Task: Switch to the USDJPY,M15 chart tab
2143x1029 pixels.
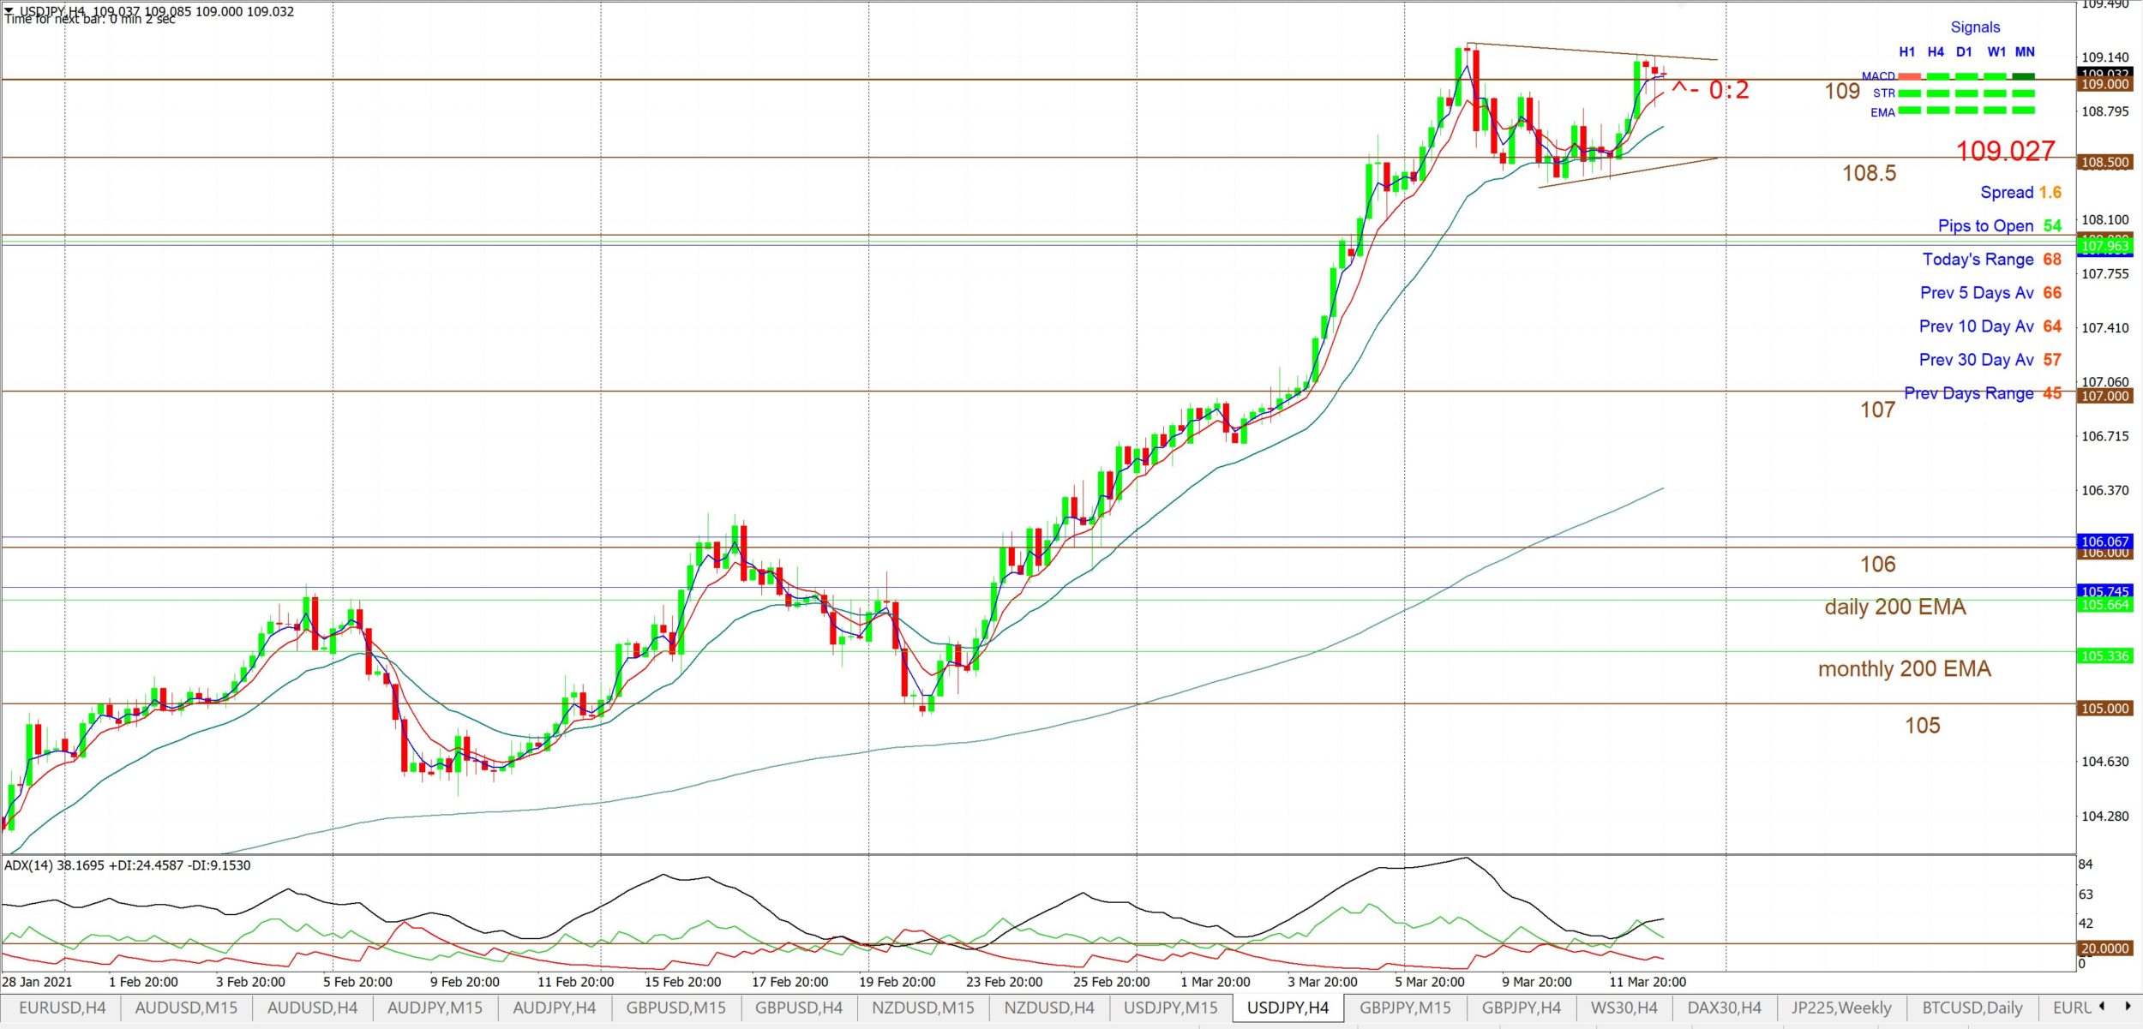Action: click(1170, 1008)
